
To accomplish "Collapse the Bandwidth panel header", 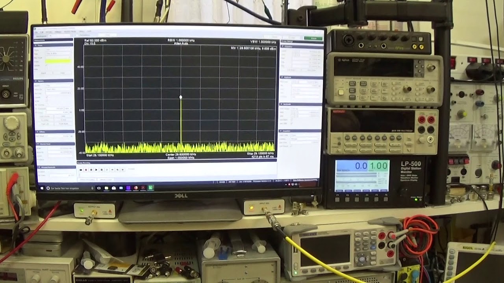I will point(300,104).
